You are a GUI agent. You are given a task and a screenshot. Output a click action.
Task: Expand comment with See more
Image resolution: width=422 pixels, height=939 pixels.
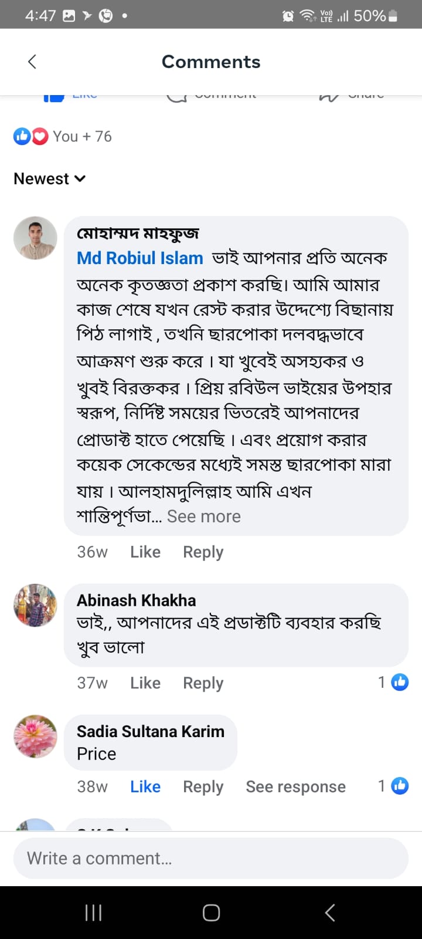tap(204, 516)
